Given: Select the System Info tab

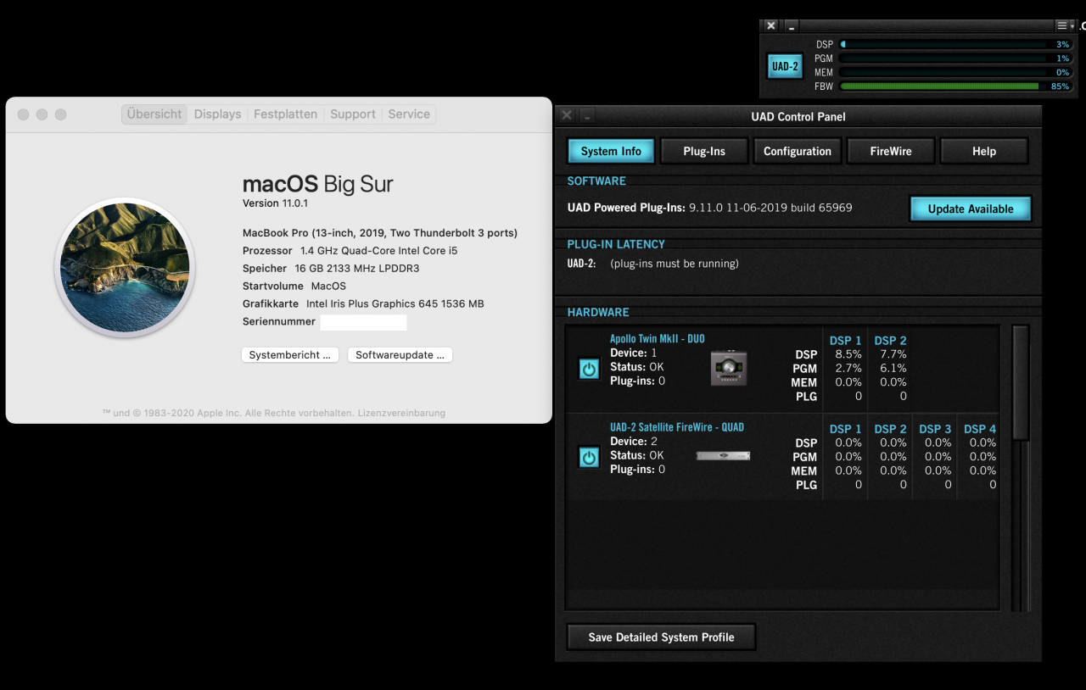Looking at the screenshot, I should coord(611,151).
